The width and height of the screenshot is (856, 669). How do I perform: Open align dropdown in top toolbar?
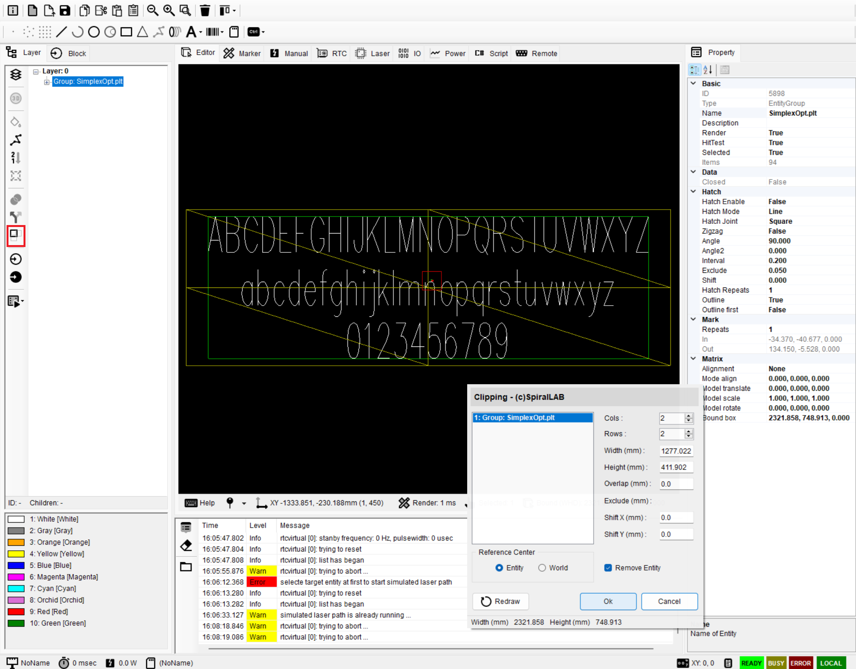pos(234,10)
